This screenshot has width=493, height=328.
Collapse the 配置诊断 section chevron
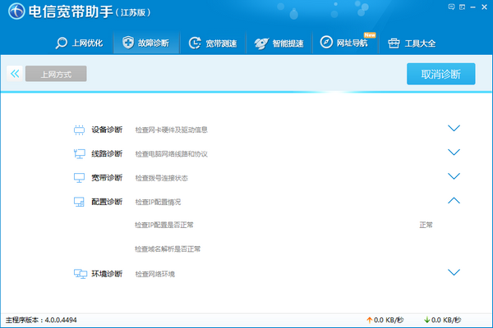[453, 200]
